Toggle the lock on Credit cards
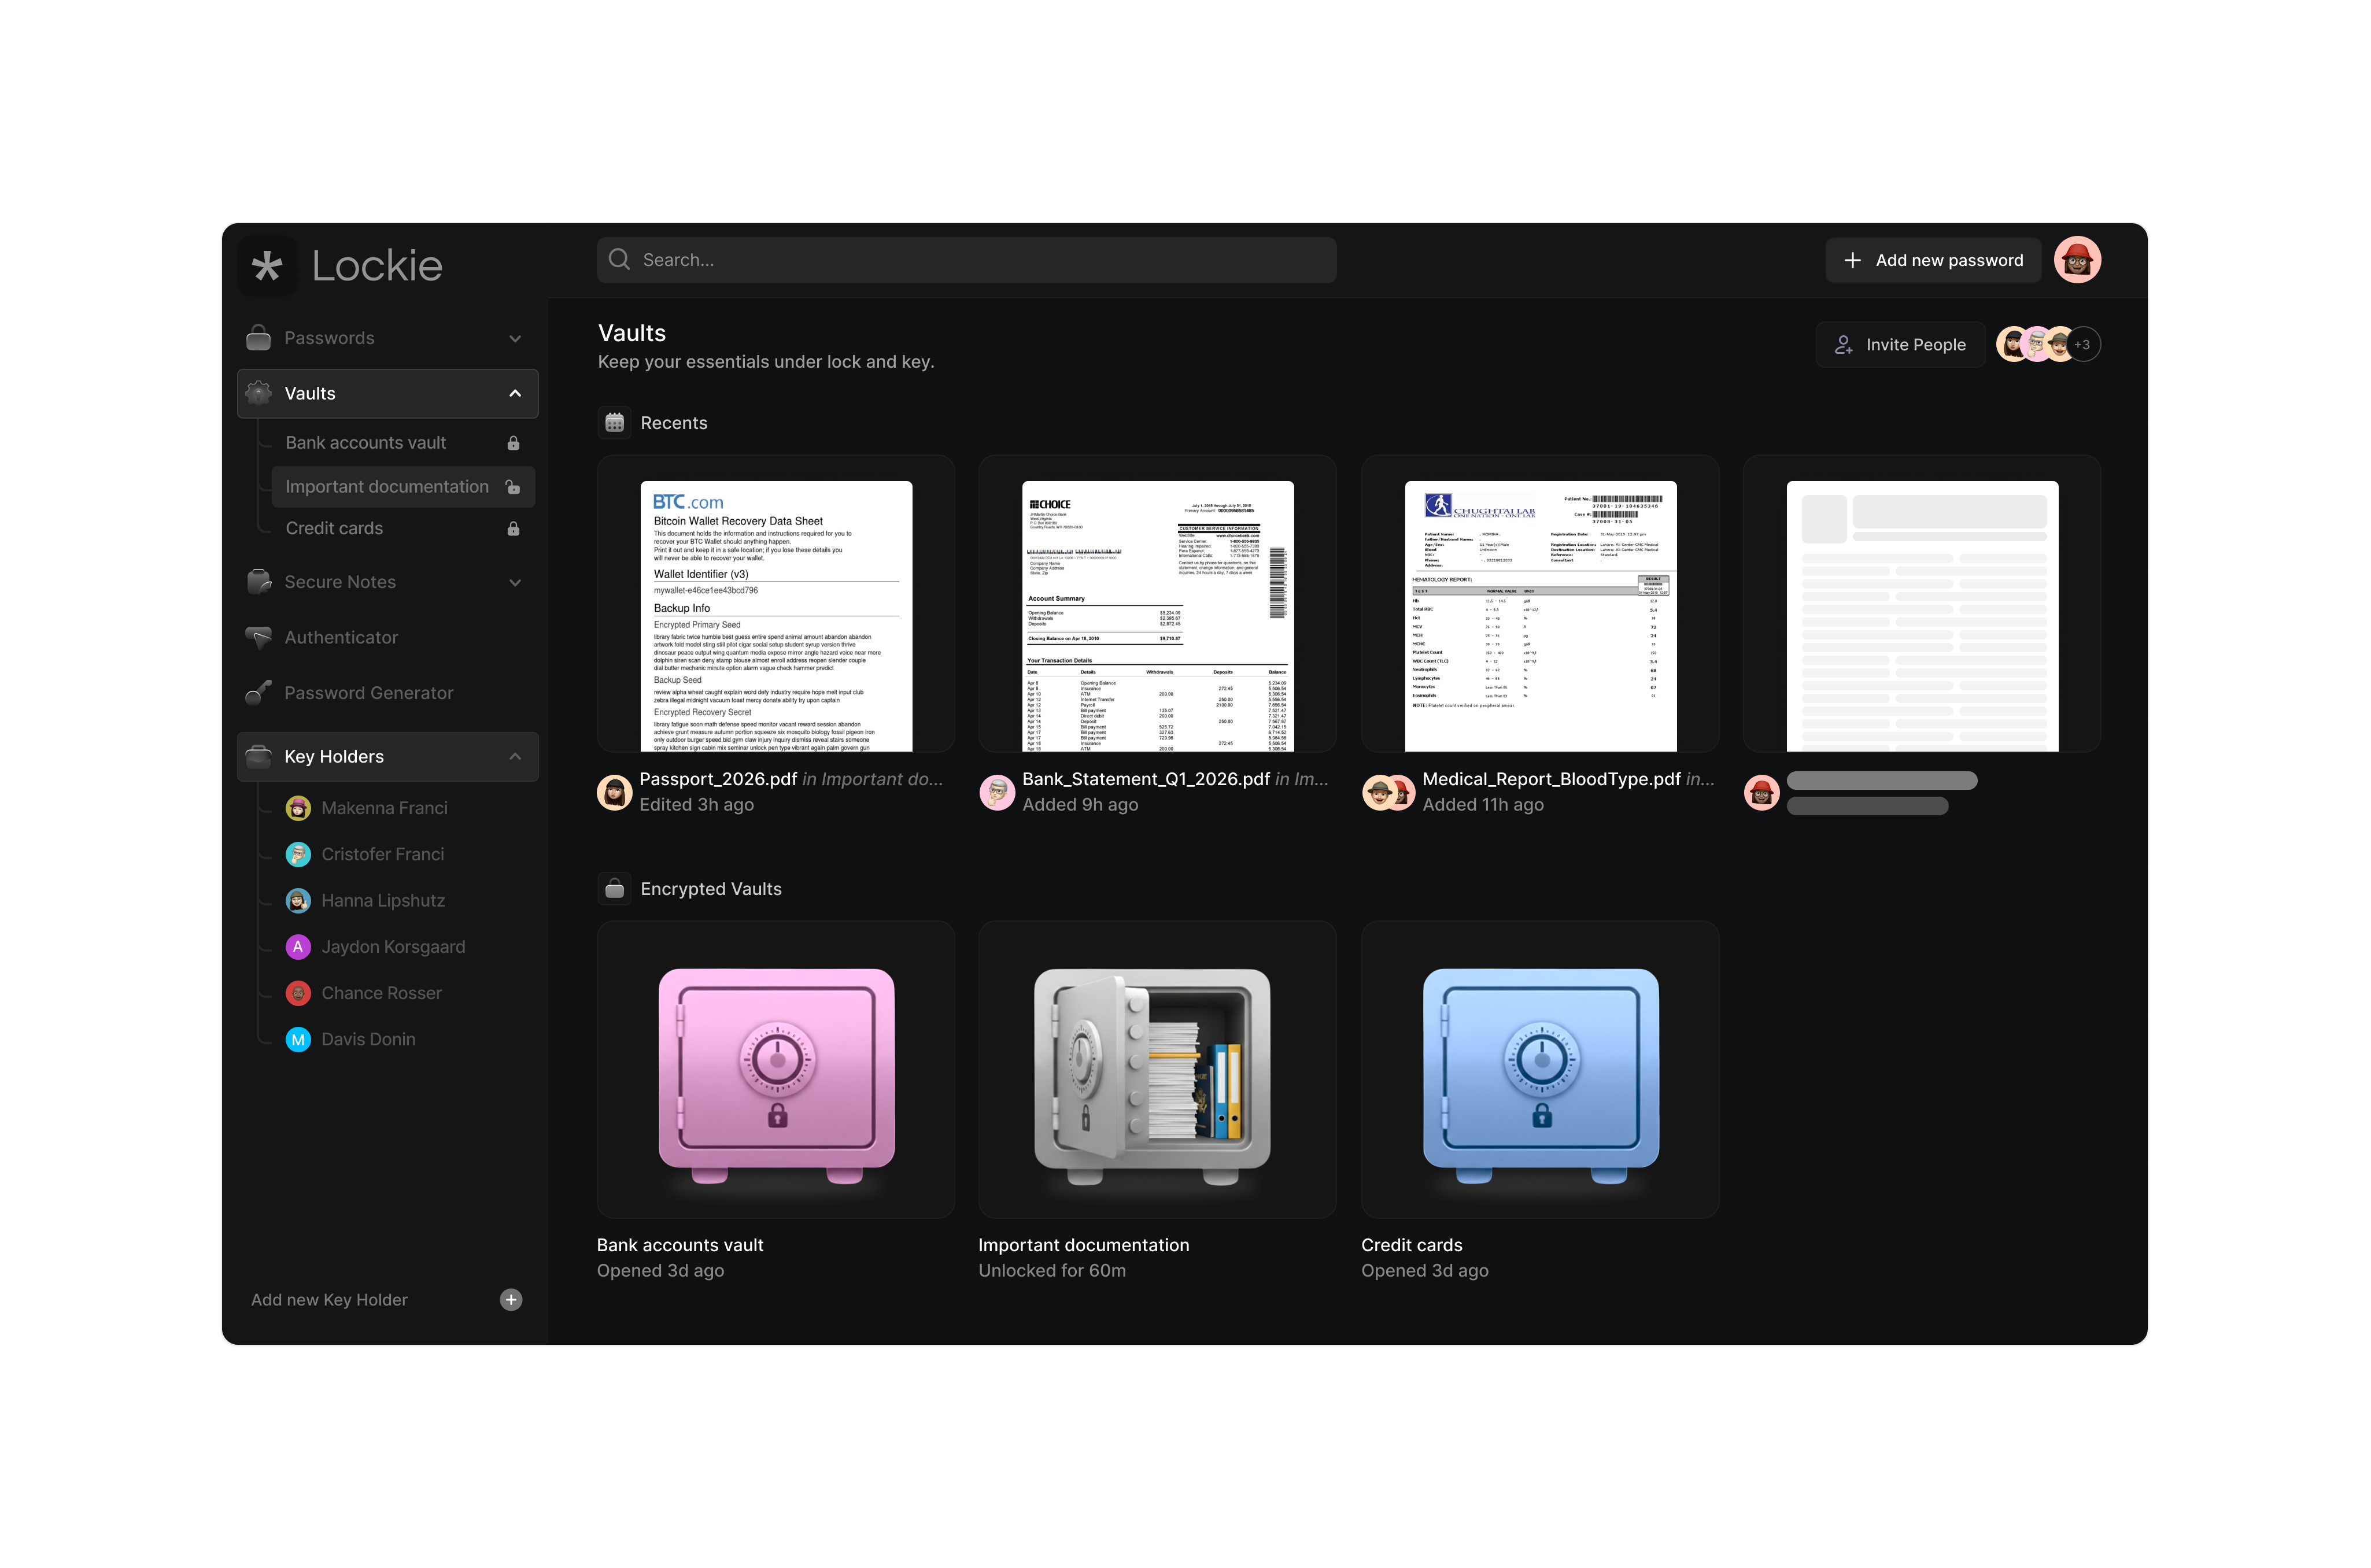This screenshot has width=2371, height=1568. [x=513, y=529]
